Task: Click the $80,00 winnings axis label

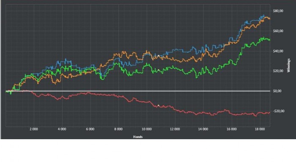Action: point(278,11)
